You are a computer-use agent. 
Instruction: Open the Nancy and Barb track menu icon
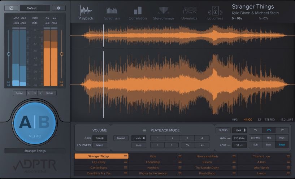pos(234,156)
